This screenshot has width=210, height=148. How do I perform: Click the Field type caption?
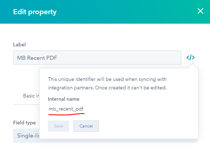point(24,123)
